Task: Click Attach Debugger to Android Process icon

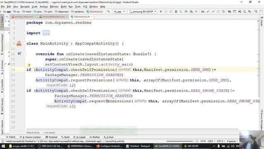Action: point(191,12)
